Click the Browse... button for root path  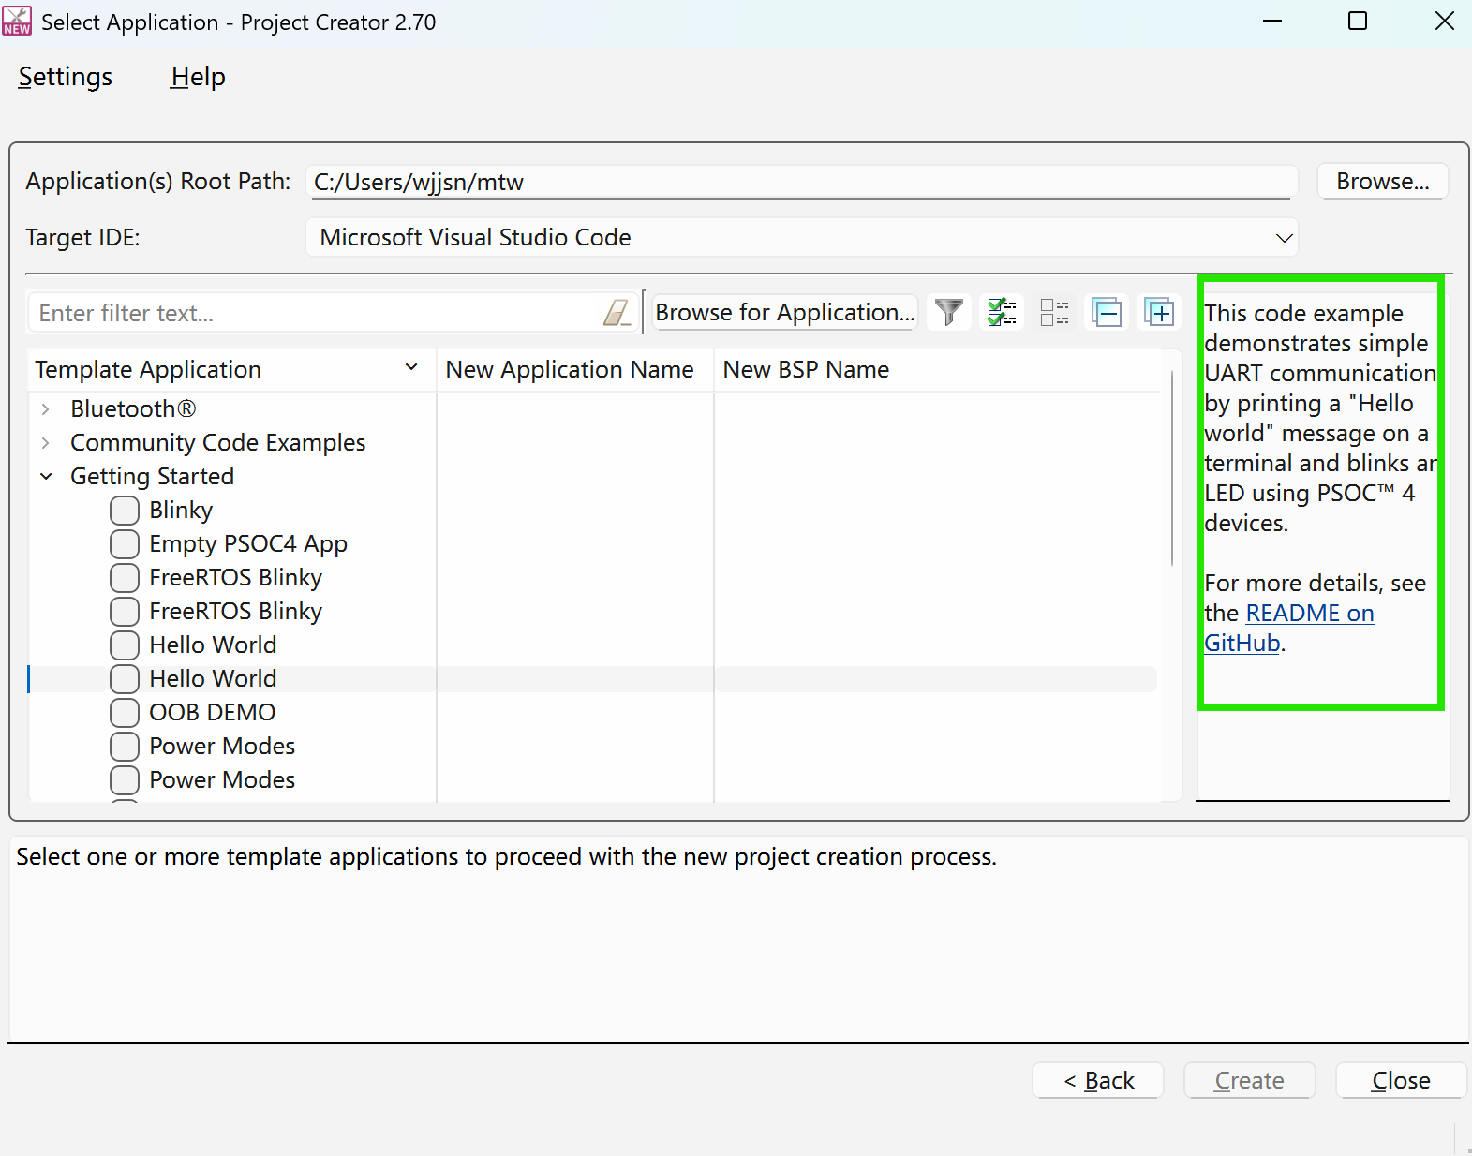coord(1383,182)
